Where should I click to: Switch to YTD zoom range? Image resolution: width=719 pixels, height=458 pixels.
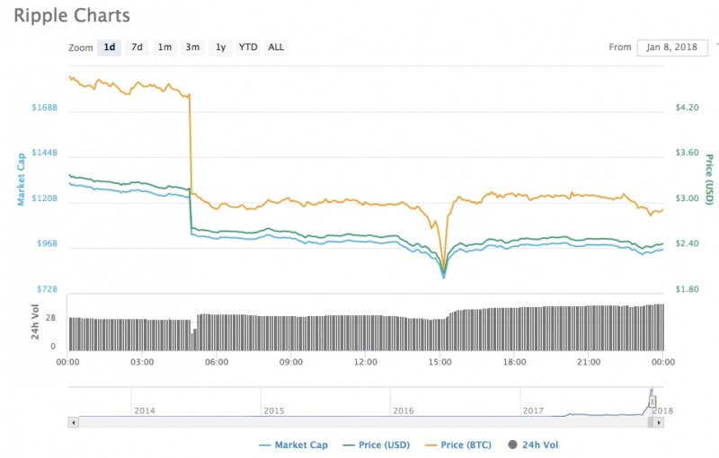tap(248, 47)
